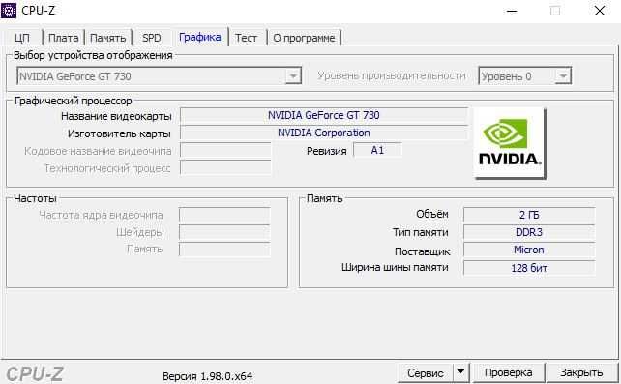Click the NVIDIA logo image

(x=510, y=143)
